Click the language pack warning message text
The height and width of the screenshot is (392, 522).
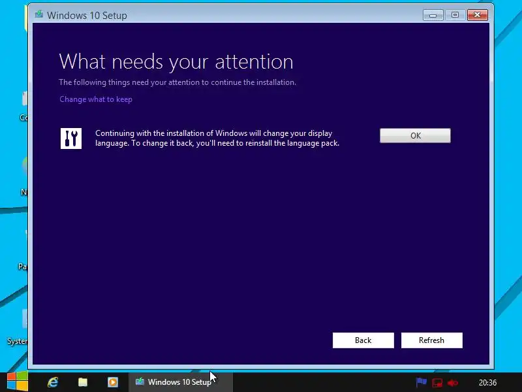(217, 138)
